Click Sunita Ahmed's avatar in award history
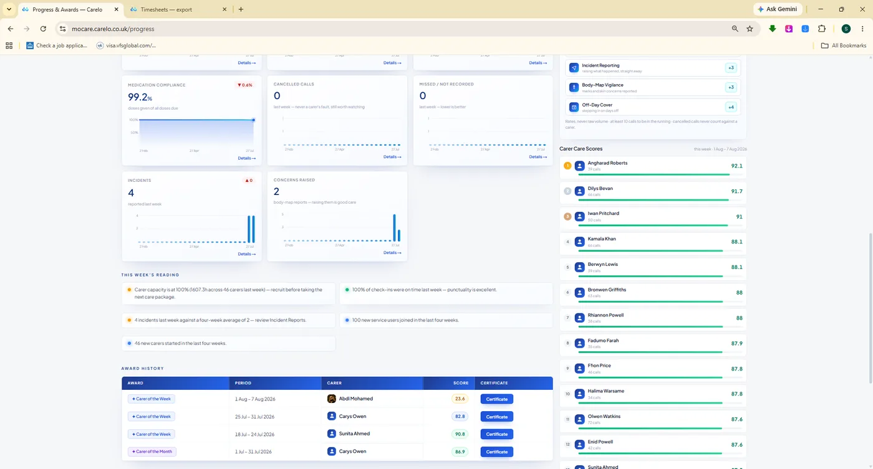 click(332, 433)
